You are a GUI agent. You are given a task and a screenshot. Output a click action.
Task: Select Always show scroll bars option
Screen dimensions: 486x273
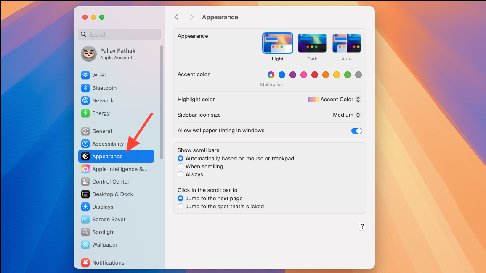click(x=181, y=175)
